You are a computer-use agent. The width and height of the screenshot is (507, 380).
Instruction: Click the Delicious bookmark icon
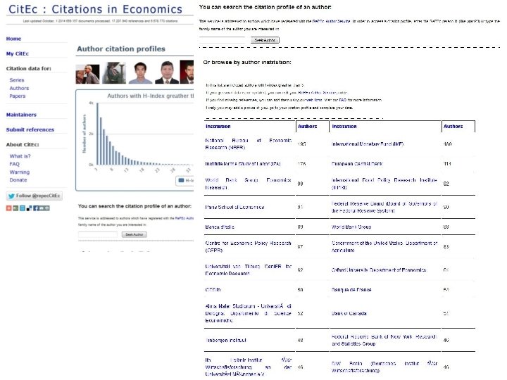click(29, 208)
